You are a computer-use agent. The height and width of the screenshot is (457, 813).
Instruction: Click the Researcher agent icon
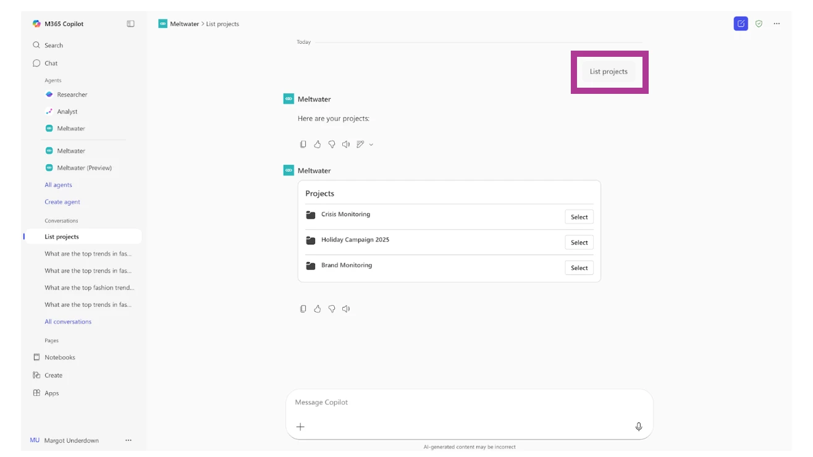[x=49, y=94]
